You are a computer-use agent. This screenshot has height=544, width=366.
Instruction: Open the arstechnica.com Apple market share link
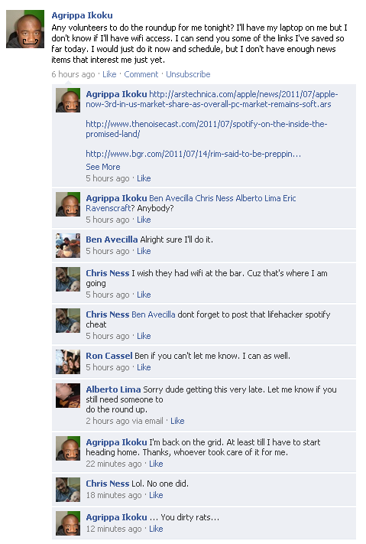click(x=212, y=99)
